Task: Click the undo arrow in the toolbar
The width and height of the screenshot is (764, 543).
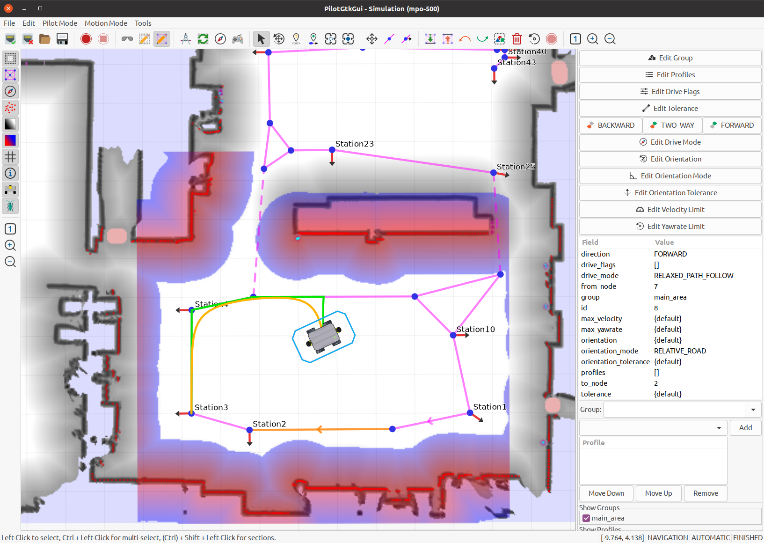Action: pyautogui.click(x=465, y=39)
